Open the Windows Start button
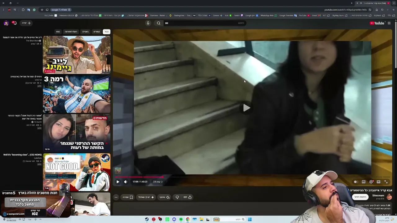Screen dimensions: 397x223 [x=250, y=219]
